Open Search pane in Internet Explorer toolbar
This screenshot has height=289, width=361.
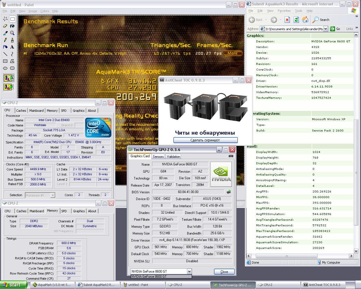point(321,20)
